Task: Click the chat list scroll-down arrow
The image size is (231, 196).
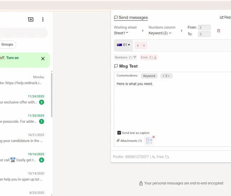Action: [52, 195]
